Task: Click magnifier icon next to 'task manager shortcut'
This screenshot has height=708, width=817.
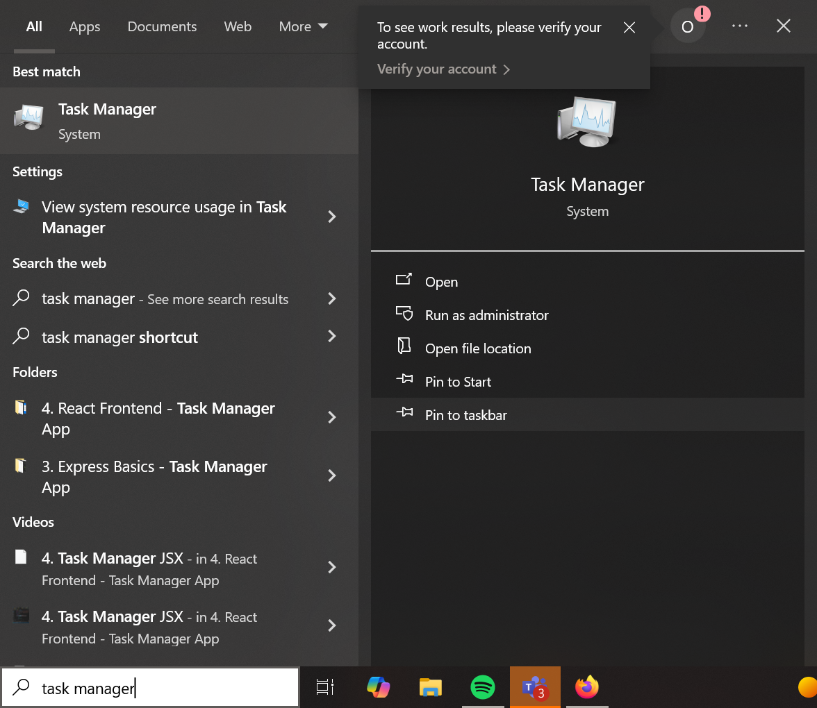Action: [21, 336]
